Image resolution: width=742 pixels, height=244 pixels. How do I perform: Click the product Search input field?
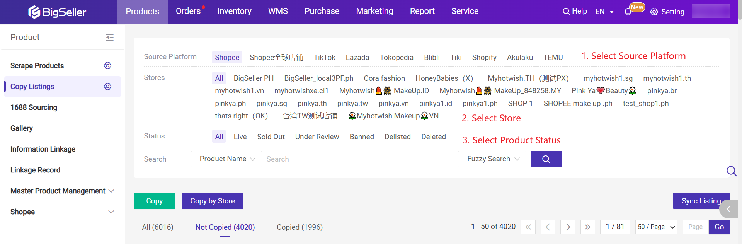360,159
